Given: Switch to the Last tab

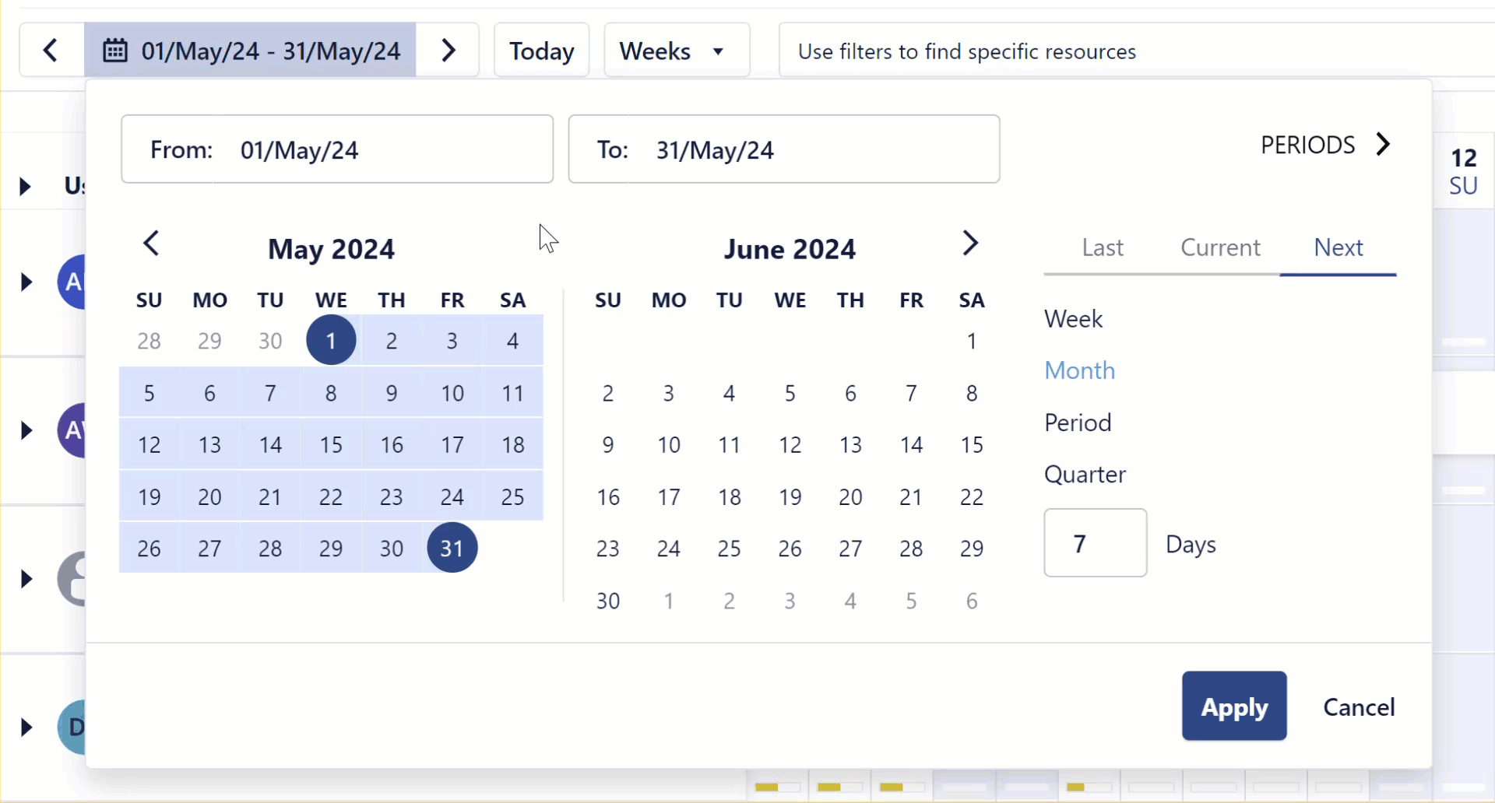Looking at the screenshot, I should click(x=1103, y=247).
